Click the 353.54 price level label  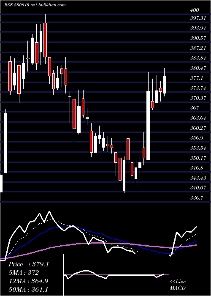tap(198, 148)
